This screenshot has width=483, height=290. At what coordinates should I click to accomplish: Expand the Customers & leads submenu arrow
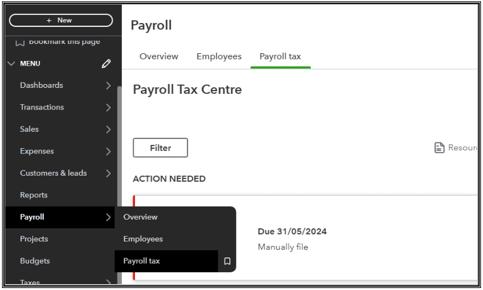108,173
